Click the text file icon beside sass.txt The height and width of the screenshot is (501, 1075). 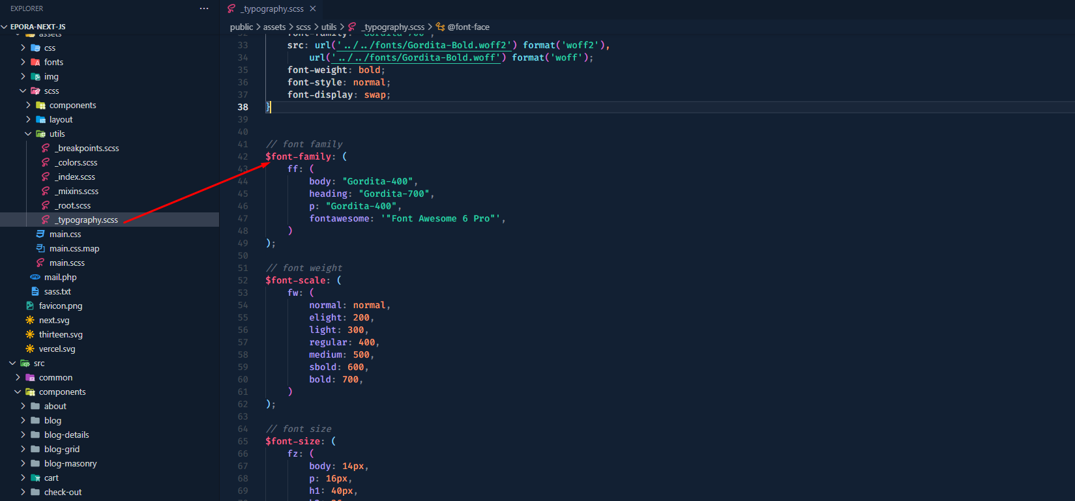[35, 291]
